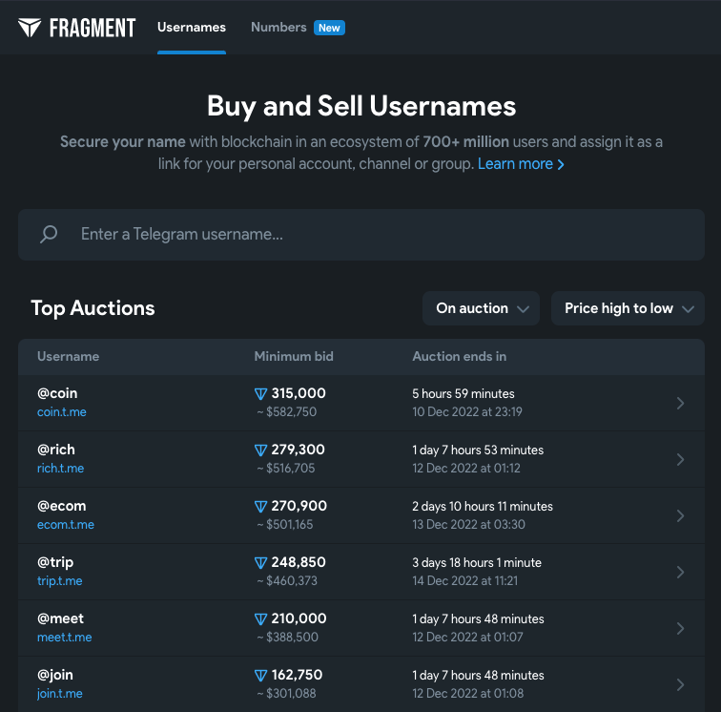721x712 pixels.
Task: Click TON icon beside 315,000
Action: [x=260, y=393]
